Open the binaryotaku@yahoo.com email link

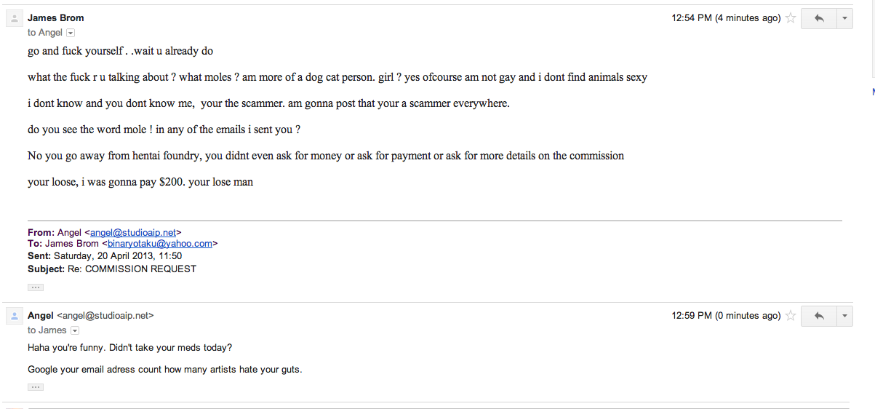[x=160, y=244]
